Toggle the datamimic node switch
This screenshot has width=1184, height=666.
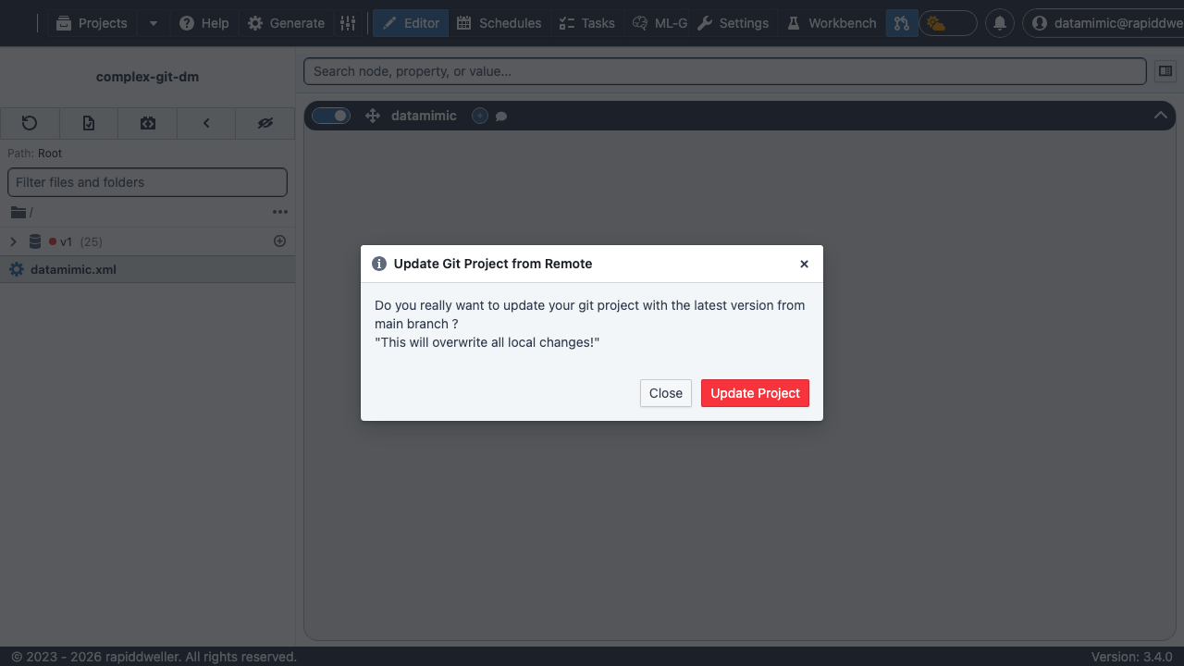(331, 116)
